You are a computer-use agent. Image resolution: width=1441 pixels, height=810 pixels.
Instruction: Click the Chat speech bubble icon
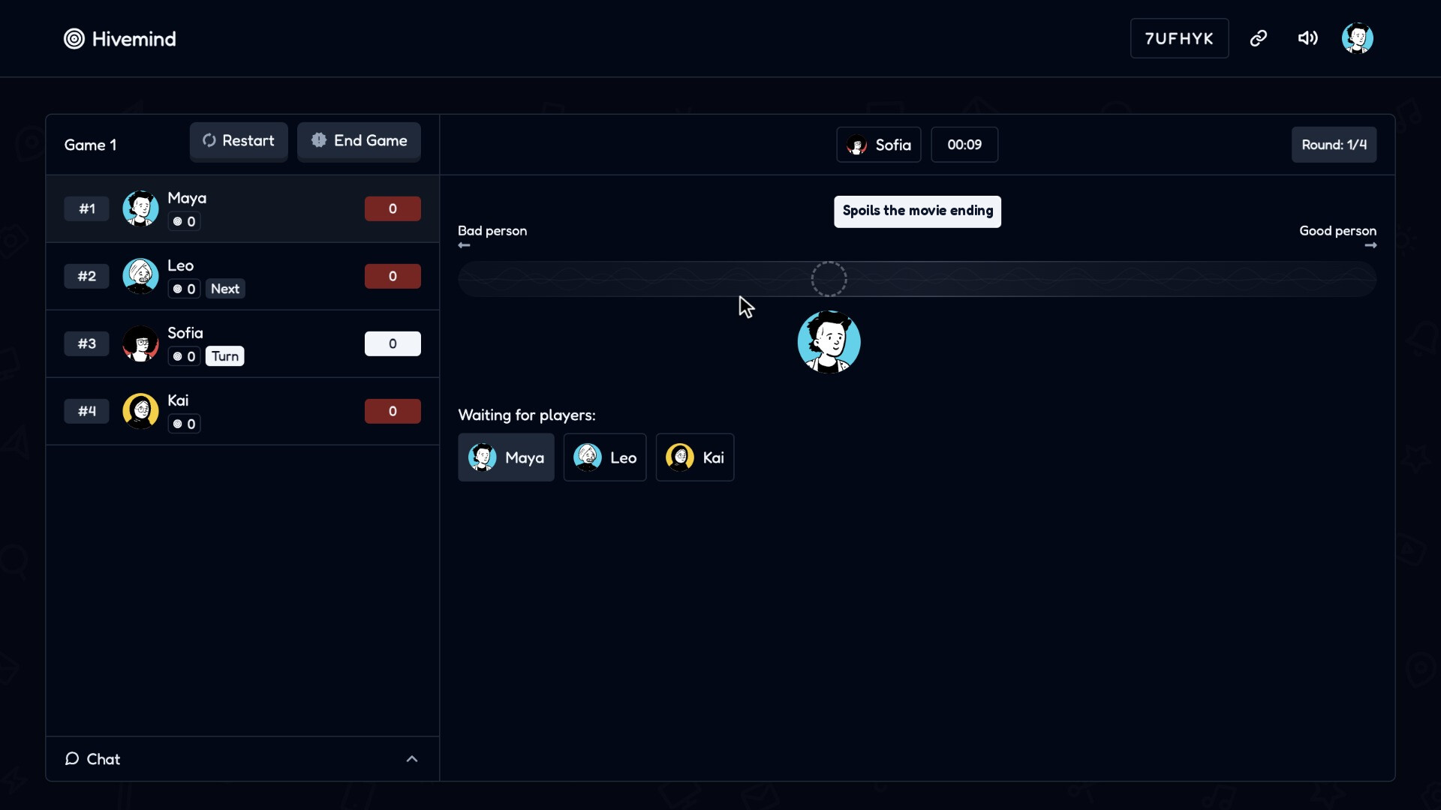coord(72,759)
